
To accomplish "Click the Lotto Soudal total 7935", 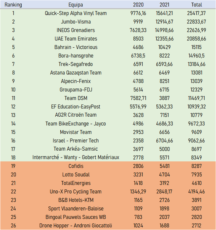I will (x=197, y=175).
